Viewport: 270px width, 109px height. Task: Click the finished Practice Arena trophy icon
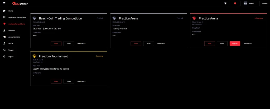tap(114, 18)
